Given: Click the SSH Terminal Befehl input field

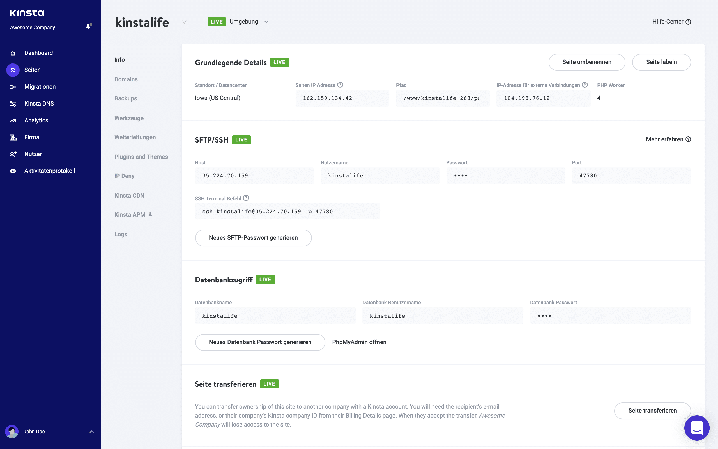Looking at the screenshot, I should click(x=287, y=211).
